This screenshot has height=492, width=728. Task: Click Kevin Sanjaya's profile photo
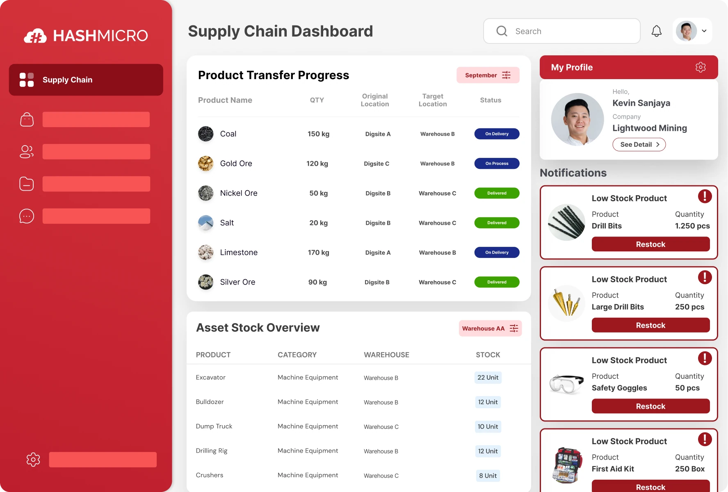[x=577, y=120]
